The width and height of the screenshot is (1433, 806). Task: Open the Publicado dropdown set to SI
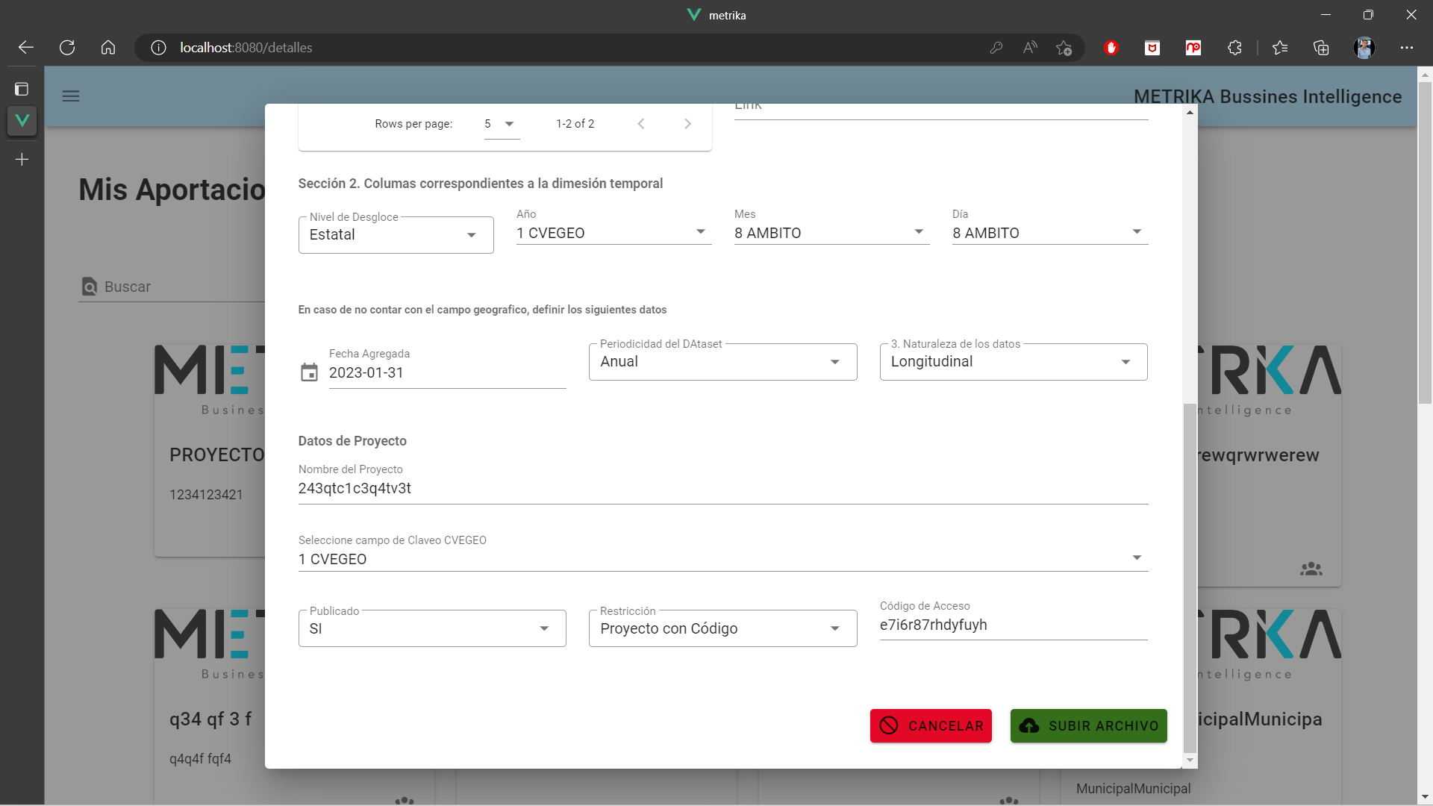[544, 628]
